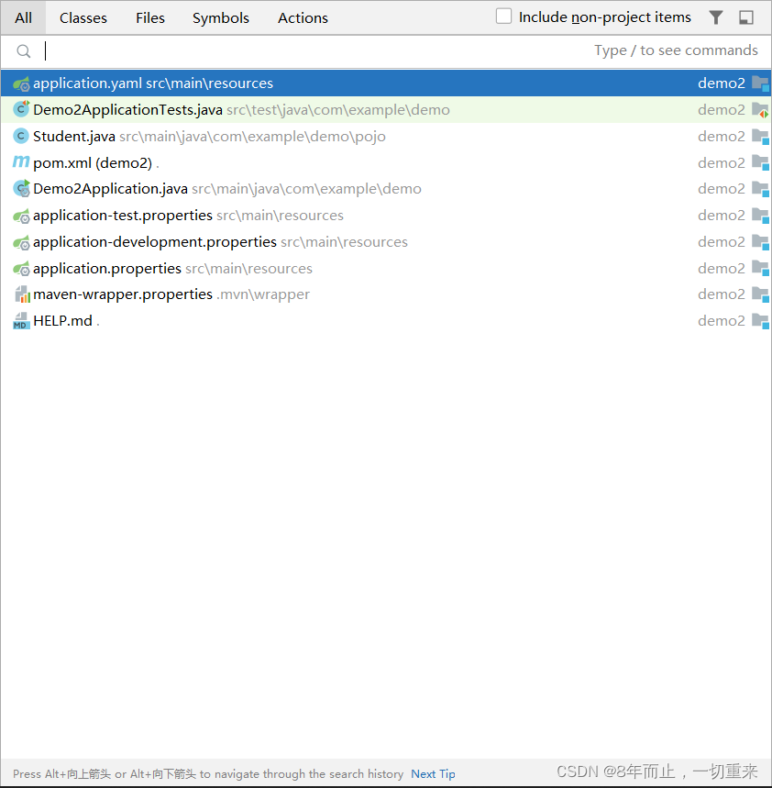Enable Include non-project items checkbox
The width and height of the screenshot is (772, 788).
503,17
